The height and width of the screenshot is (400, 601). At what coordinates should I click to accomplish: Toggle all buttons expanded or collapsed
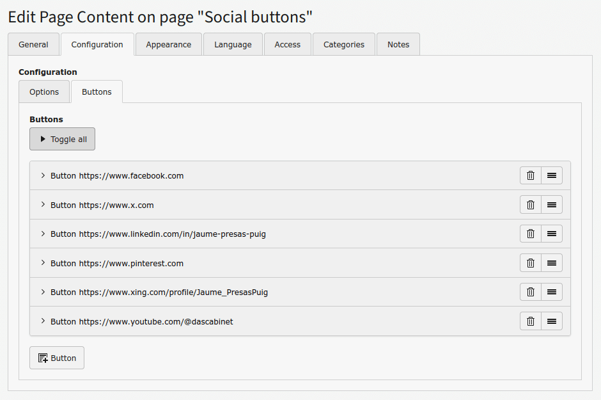coord(62,139)
